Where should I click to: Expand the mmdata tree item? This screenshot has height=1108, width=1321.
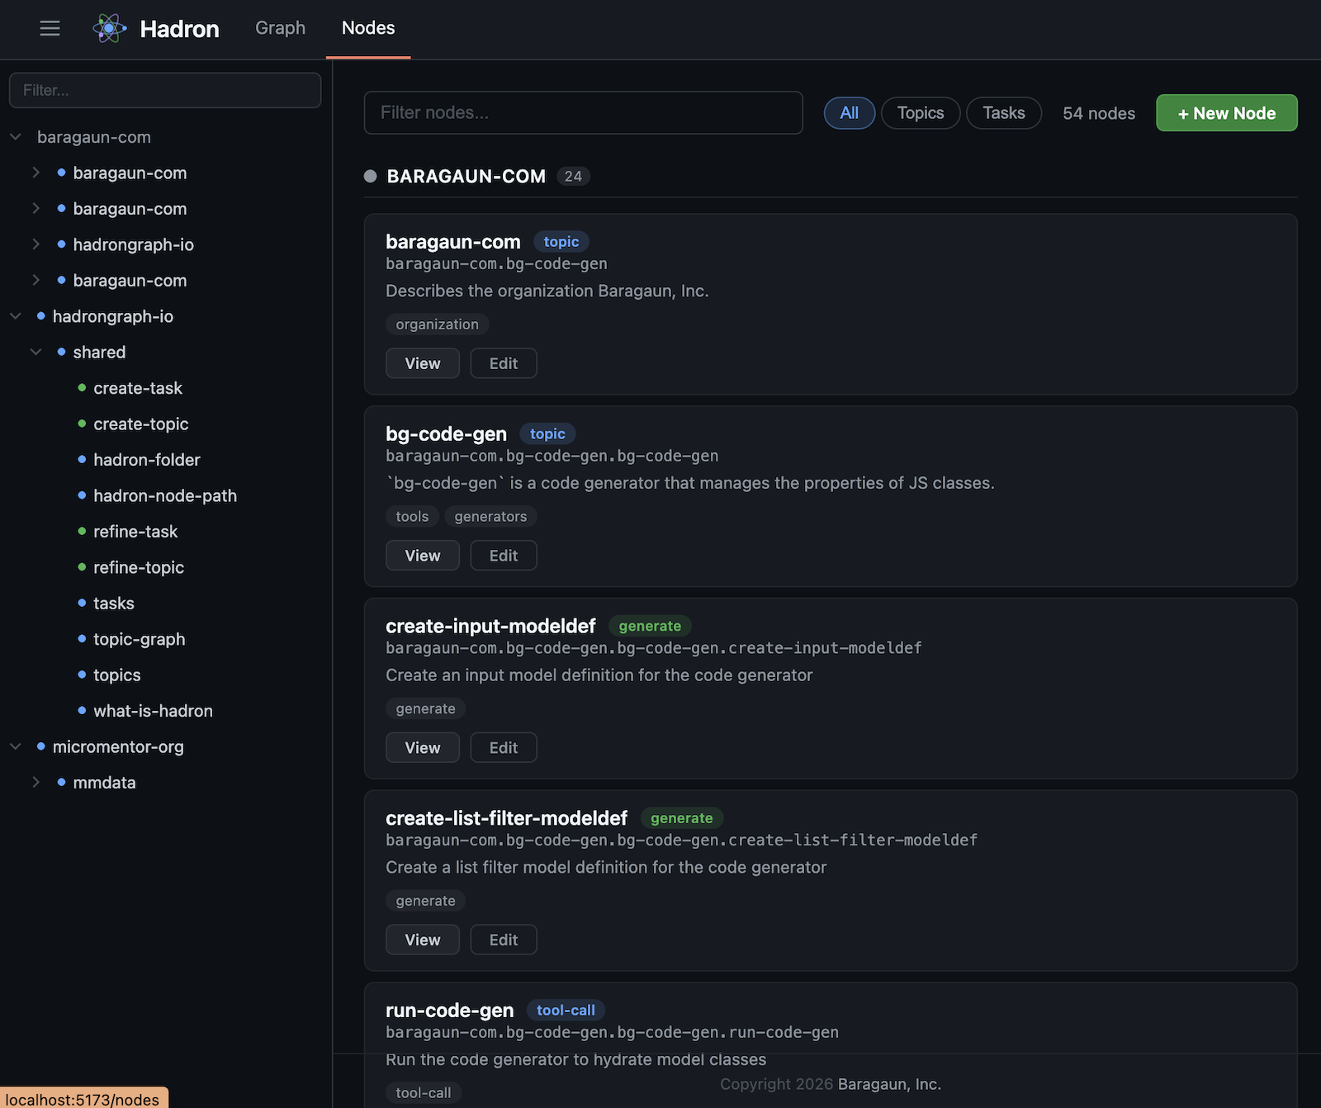point(36,782)
